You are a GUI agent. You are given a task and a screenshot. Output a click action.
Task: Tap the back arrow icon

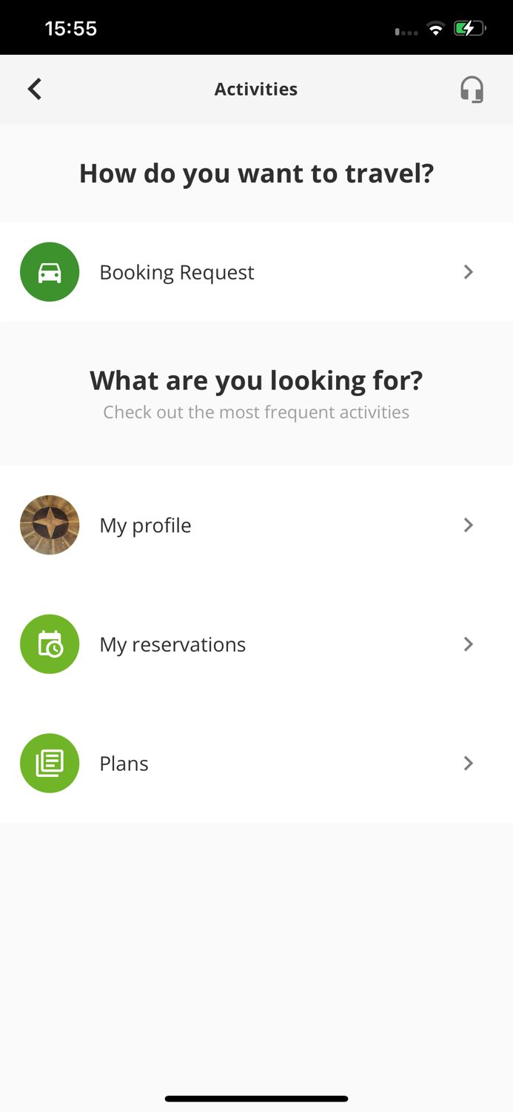[x=34, y=88]
